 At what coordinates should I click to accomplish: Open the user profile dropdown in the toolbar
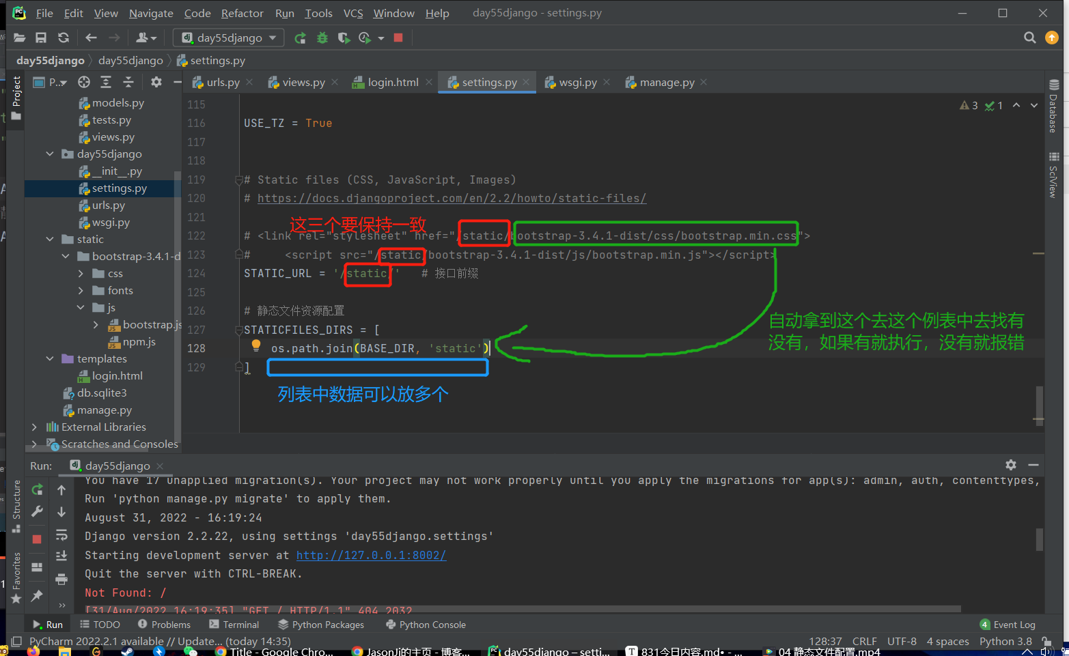[146, 38]
